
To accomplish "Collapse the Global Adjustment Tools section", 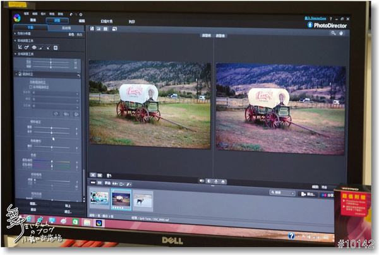I will [15, 54].
